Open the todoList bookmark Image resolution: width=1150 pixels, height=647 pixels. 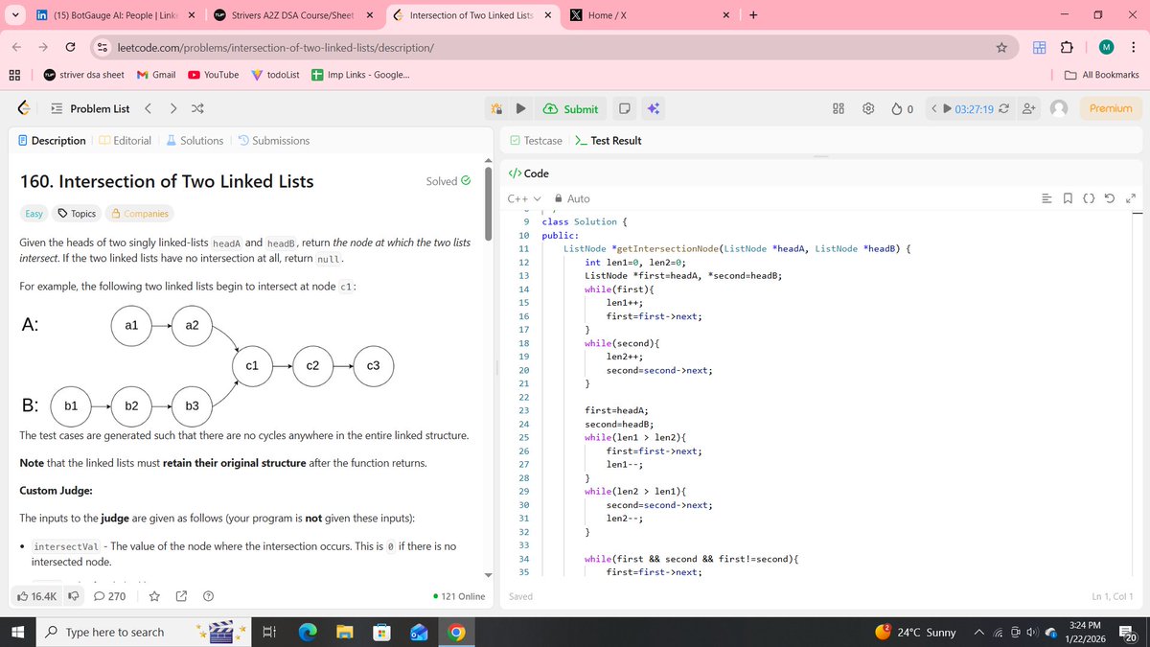[275, 75]
